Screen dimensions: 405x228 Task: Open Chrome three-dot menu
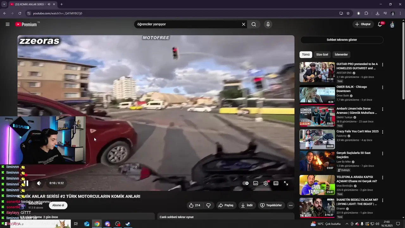401,13
